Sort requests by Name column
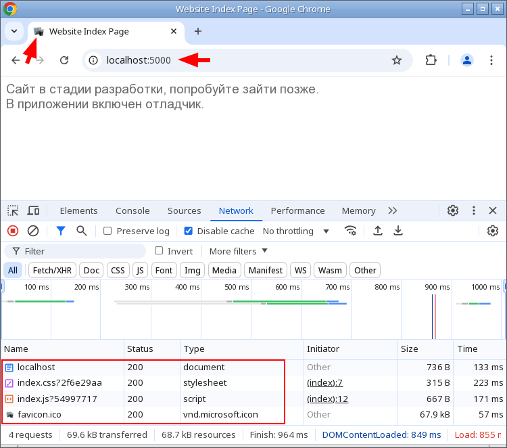Image resolution: width=507 pixels, height=448 pixels. pos(62,349)
